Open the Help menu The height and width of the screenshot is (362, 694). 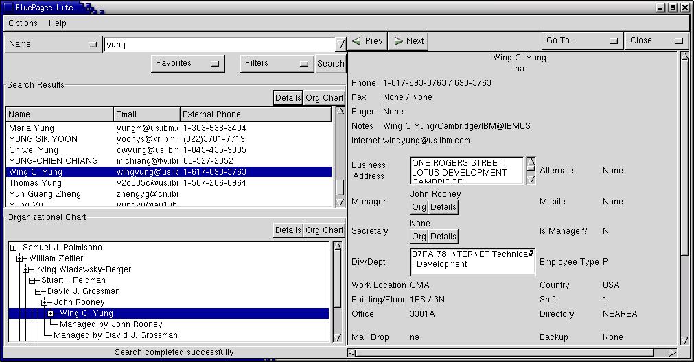point(58,23)
